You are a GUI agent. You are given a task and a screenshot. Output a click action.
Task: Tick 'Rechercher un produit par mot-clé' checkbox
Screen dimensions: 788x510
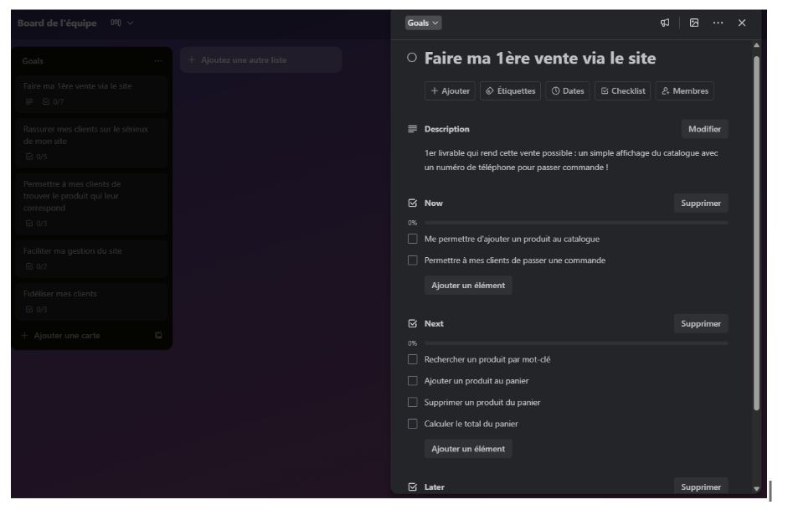click(x=412, y=359)
